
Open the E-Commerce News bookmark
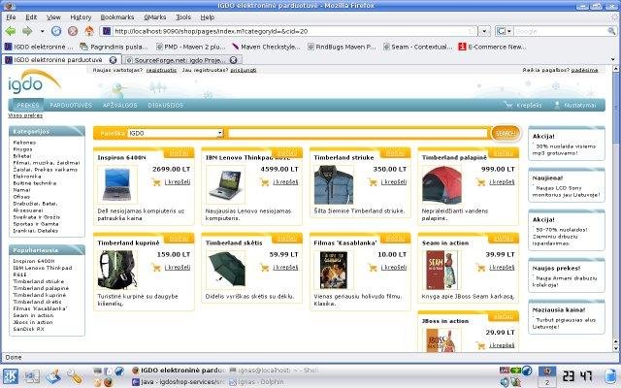point(493,47)
